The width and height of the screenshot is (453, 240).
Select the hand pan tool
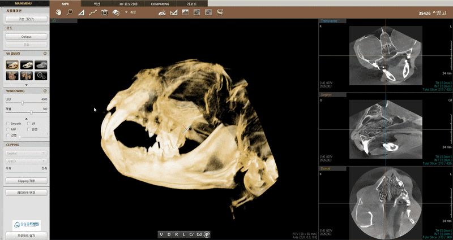(59, 12)
